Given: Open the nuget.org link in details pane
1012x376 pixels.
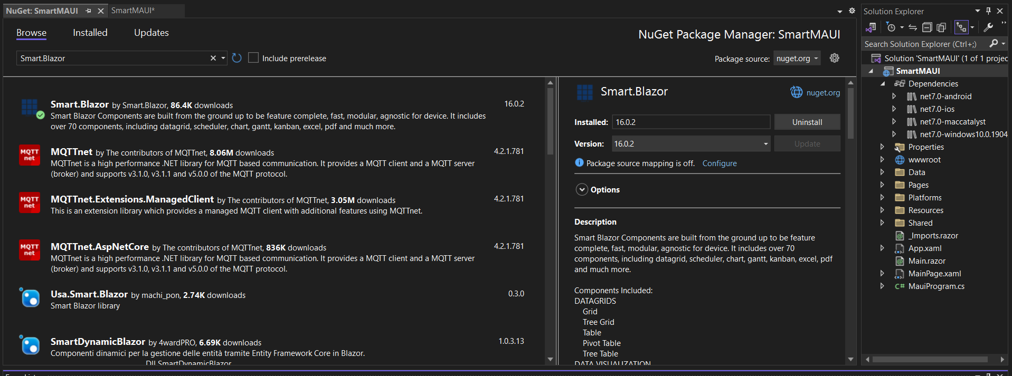Looking at the screenshot, I should pos(823,93).
